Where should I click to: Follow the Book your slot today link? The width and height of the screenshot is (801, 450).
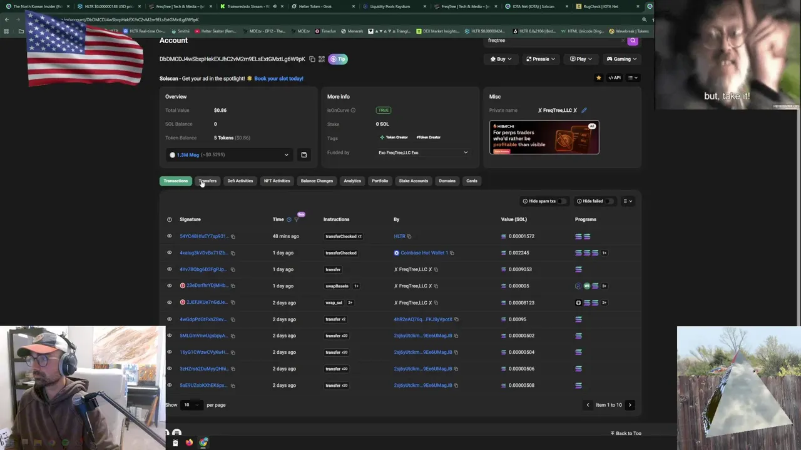[278, 78]
